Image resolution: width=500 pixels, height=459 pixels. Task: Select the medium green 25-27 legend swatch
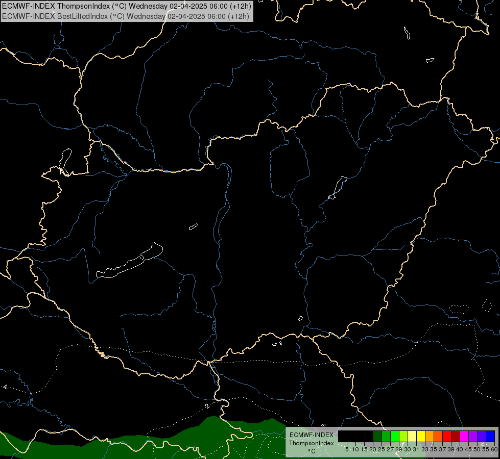(386, 436)
